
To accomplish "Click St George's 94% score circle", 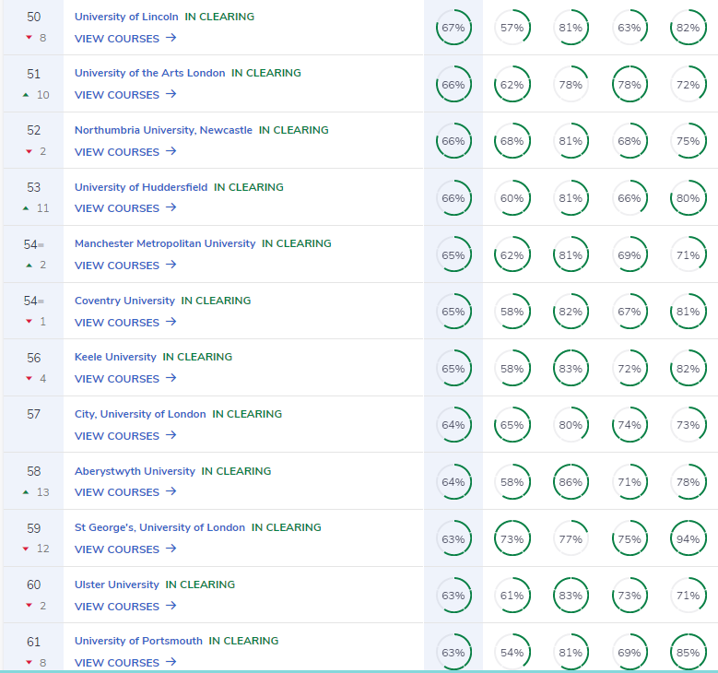I will (688, 538).
